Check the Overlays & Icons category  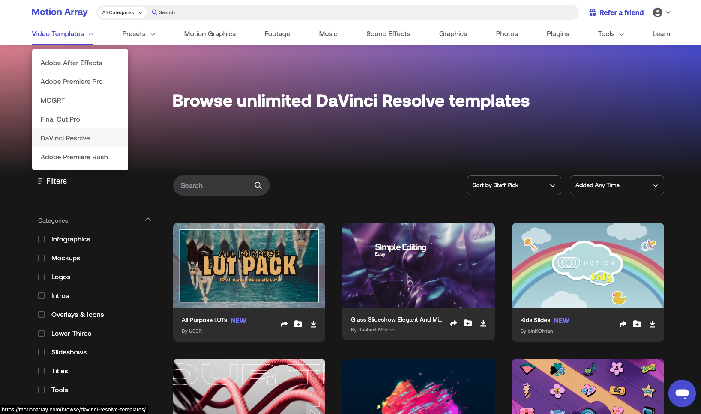[x=42, y=315]
